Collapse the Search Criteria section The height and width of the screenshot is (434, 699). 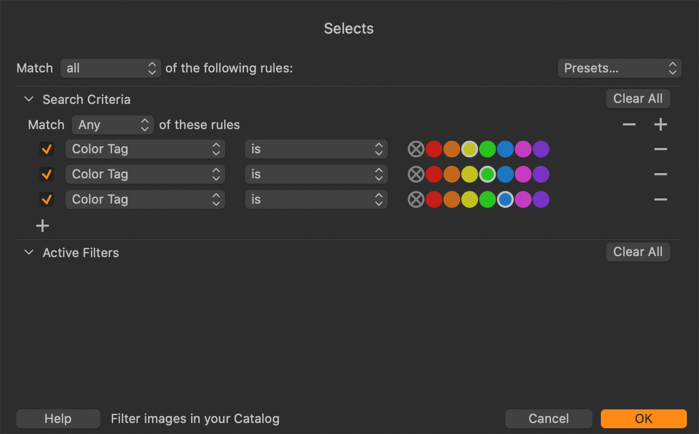[29, 99]
